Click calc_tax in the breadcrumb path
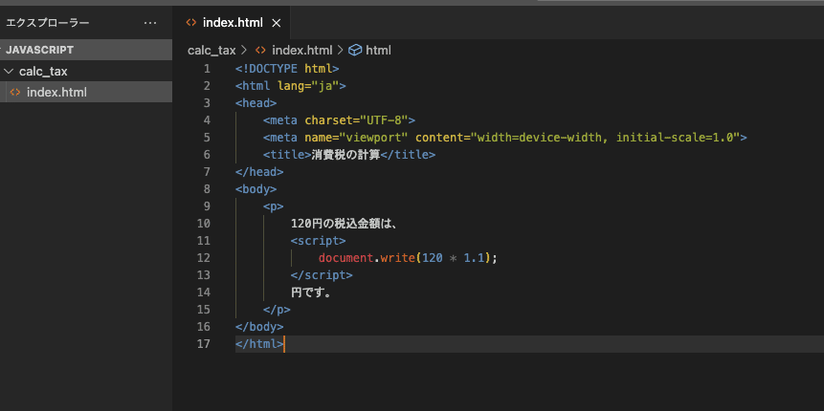The height and width of the screenshot is (411, 824). [x=211, y=50]
